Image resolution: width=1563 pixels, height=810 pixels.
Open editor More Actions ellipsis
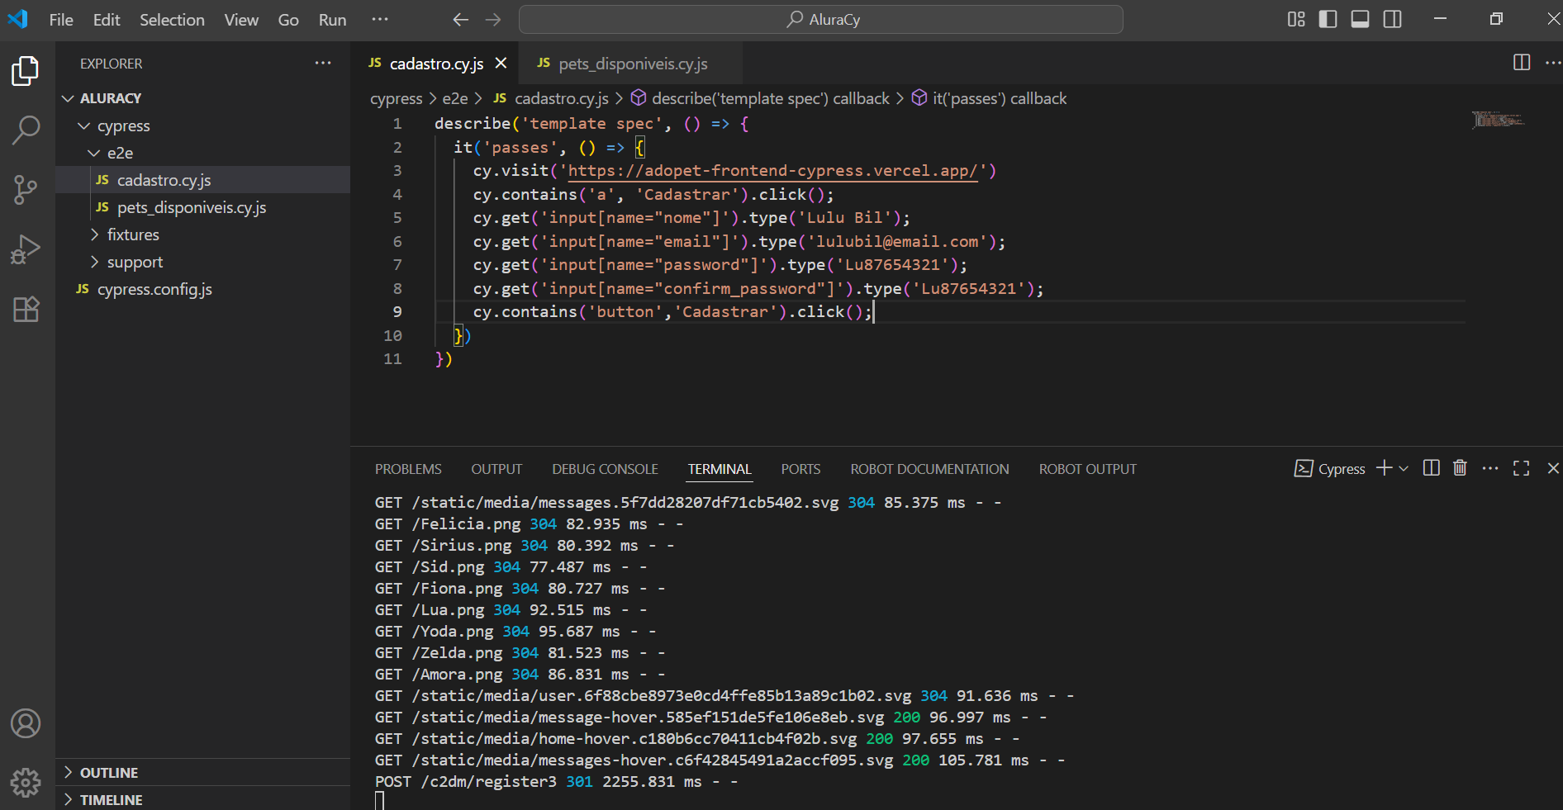pyautogui.click(x=1552, y=63)
